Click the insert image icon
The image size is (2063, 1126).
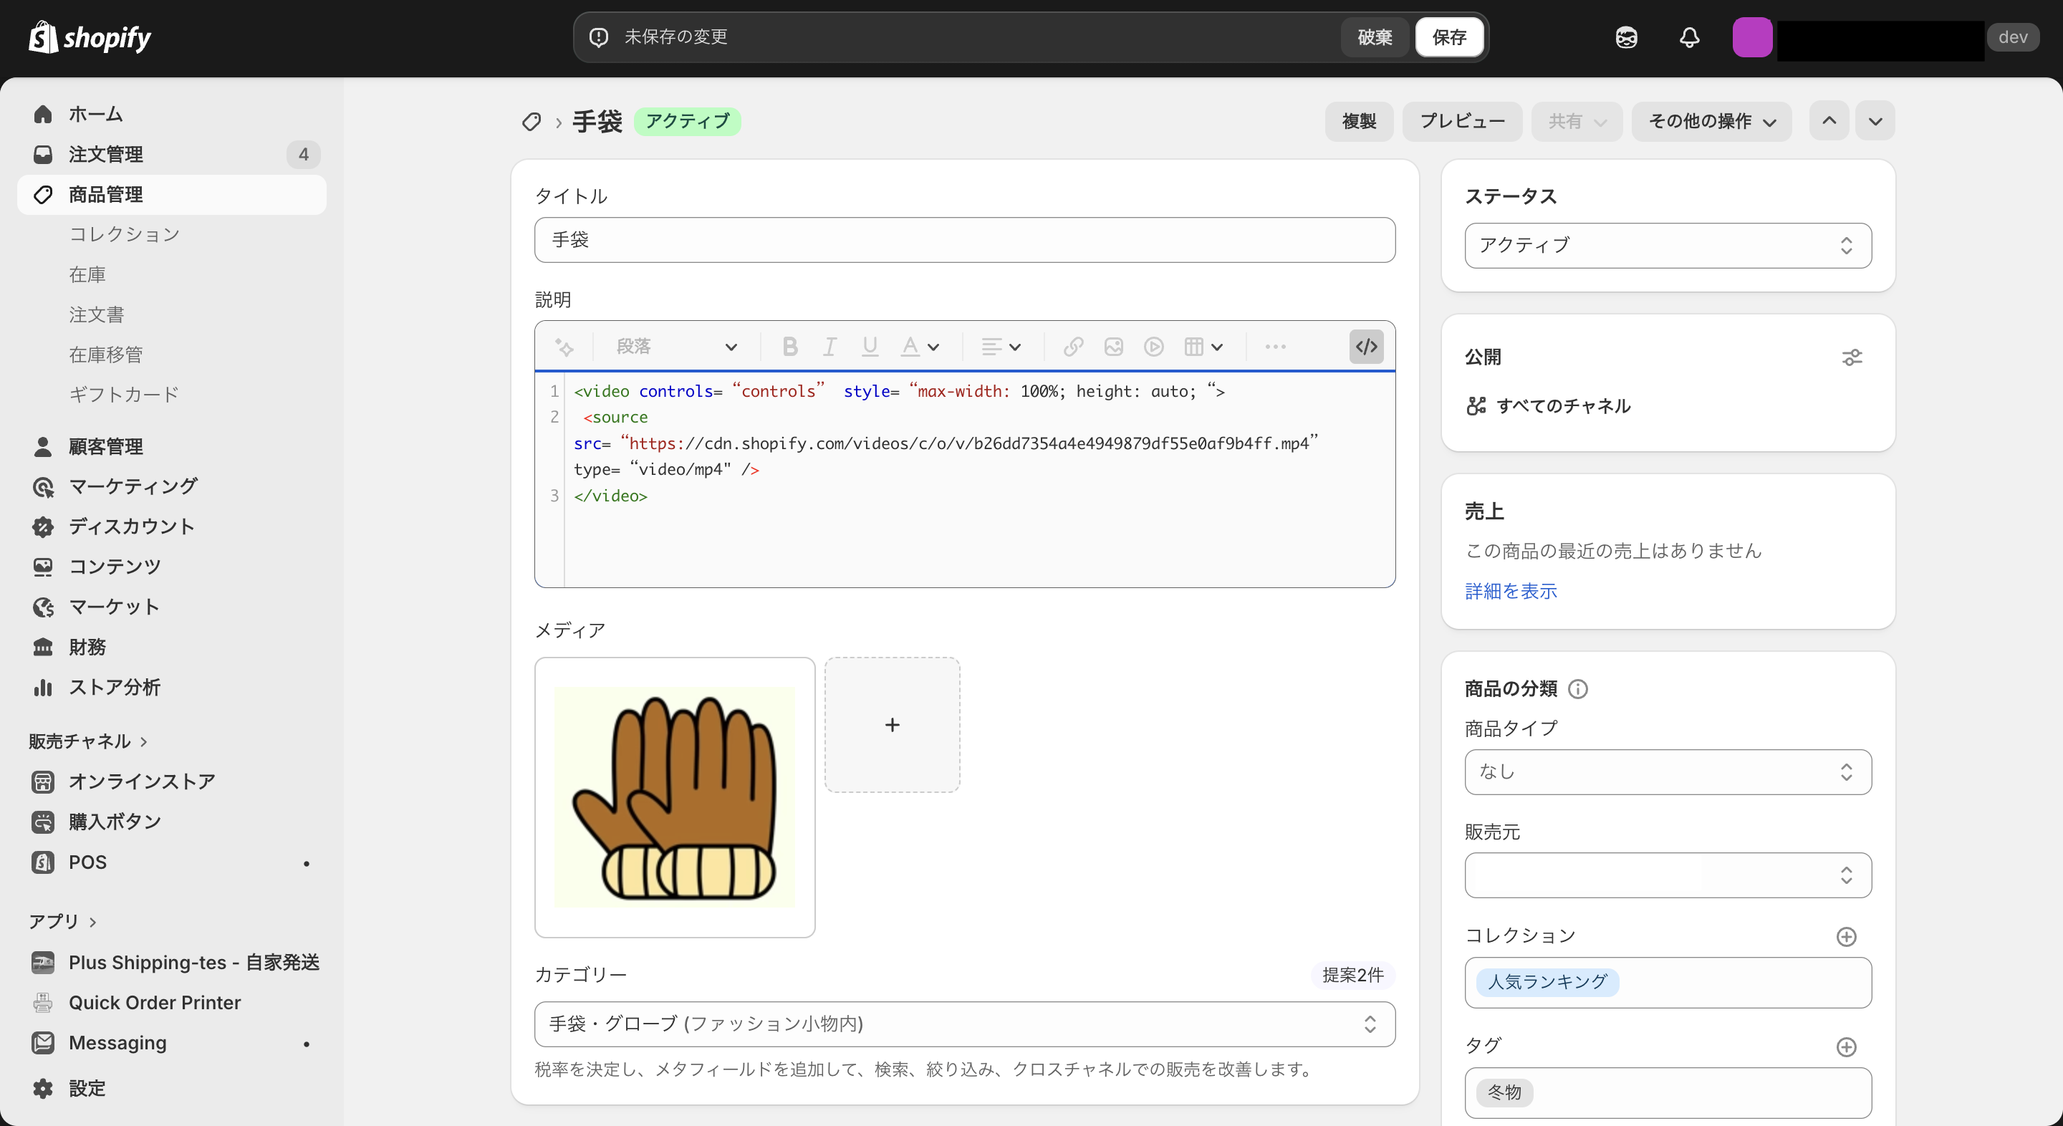point(1113,347)
